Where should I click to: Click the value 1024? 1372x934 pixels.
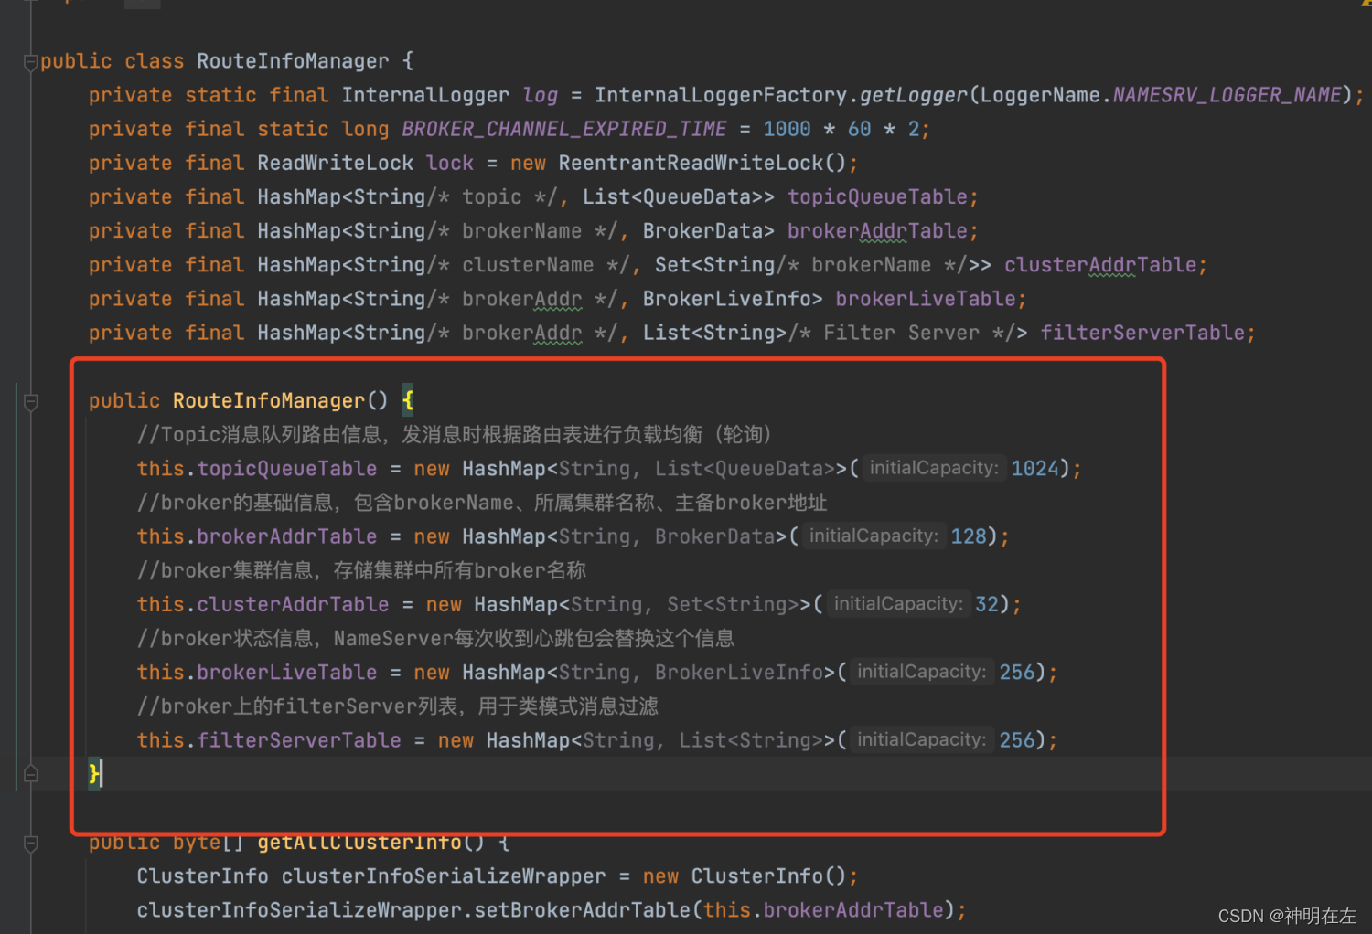tap(1034, 468)
